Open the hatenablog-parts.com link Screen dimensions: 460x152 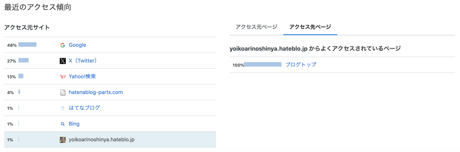[x=96, y=92]
